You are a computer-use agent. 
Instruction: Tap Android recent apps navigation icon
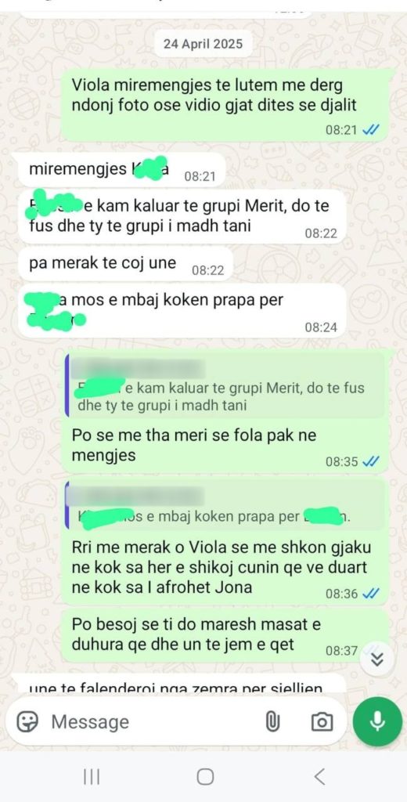pyautogui.click(x=92, y=777)
